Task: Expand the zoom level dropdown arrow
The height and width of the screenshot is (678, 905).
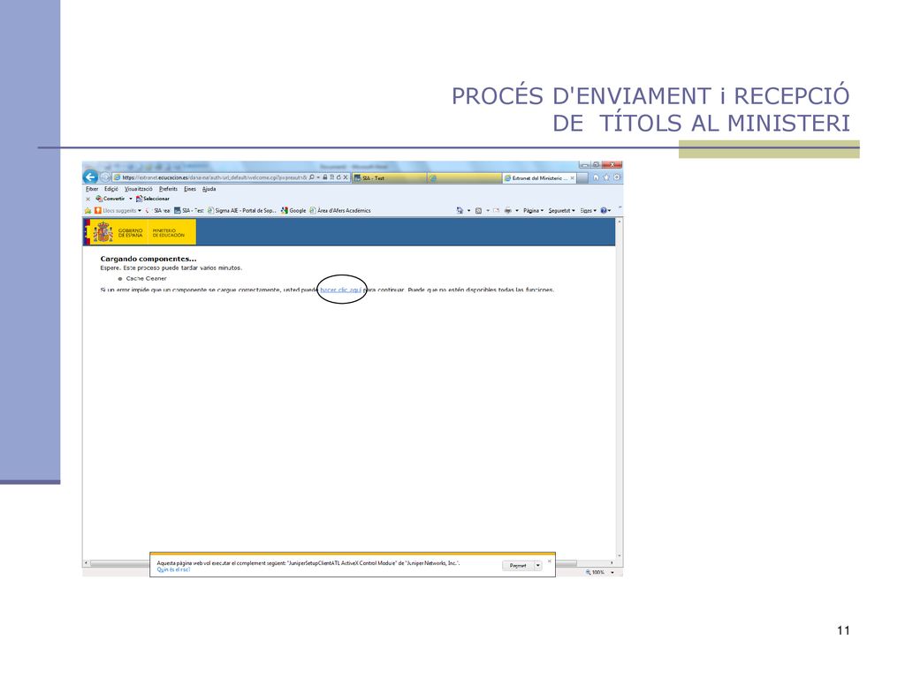Action: tap(612, 572)
